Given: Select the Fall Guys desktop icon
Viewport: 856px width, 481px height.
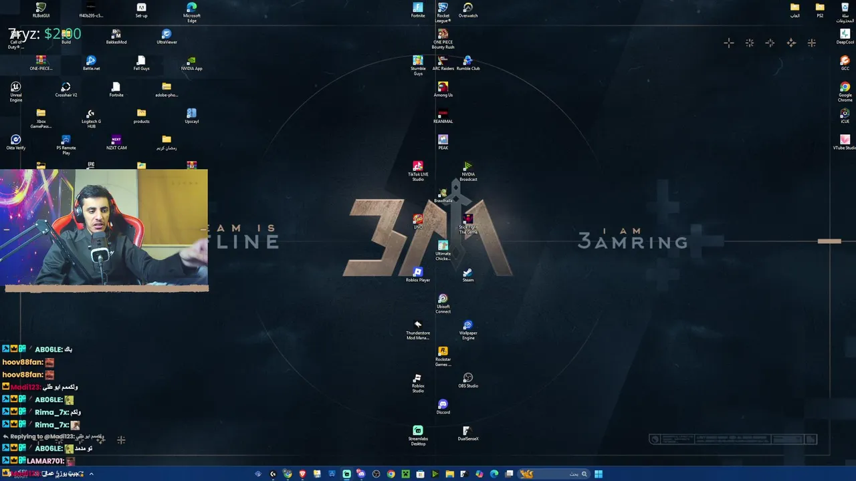Looking at the screenshot, I should click(141, 63).
